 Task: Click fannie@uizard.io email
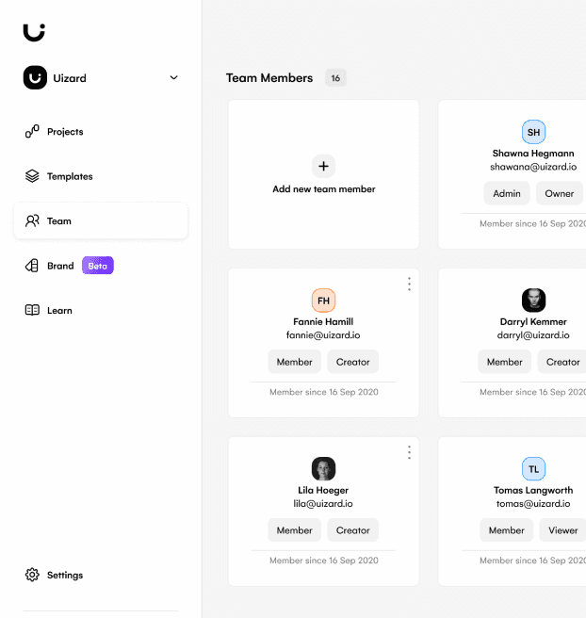(323, 335)
